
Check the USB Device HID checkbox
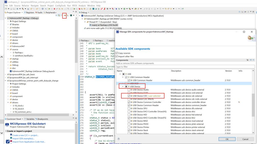129,115
